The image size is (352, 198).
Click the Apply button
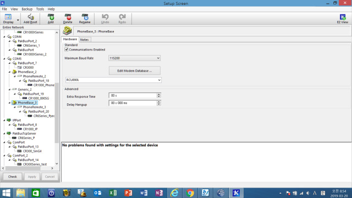[32, 177]
